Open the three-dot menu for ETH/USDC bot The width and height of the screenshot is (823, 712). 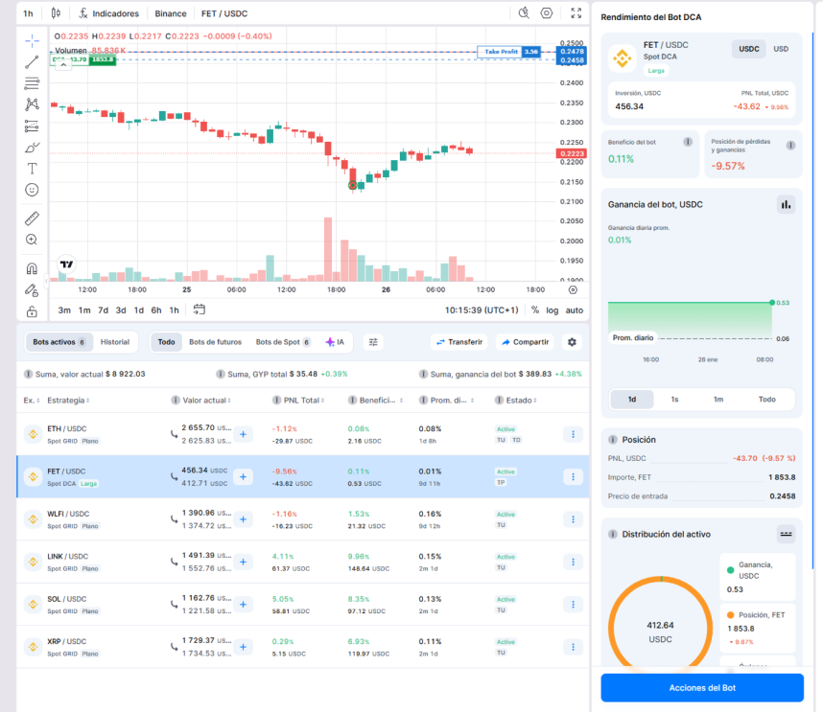pyautogui.click(x=573, y=433)
